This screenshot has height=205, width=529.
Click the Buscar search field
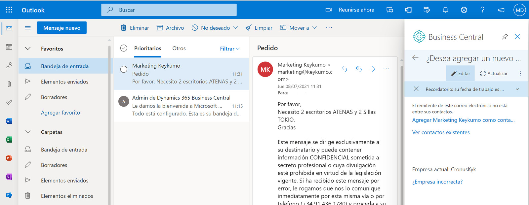point(169,10)
